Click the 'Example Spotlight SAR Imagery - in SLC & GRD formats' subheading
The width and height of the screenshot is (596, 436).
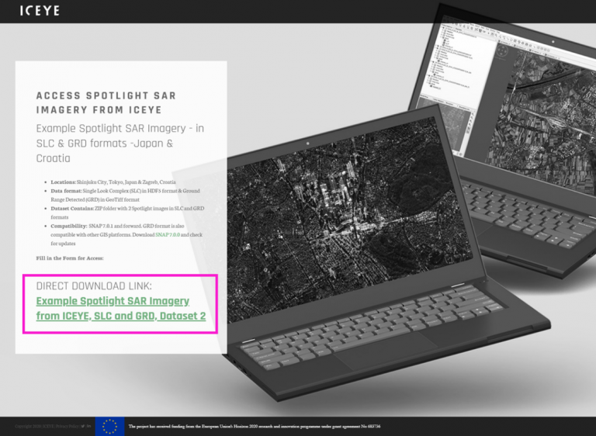pos(120,143)
